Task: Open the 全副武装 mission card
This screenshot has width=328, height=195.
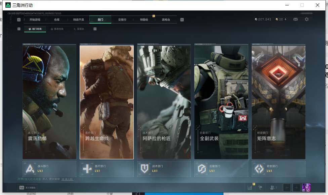Action: click(221, 102)
